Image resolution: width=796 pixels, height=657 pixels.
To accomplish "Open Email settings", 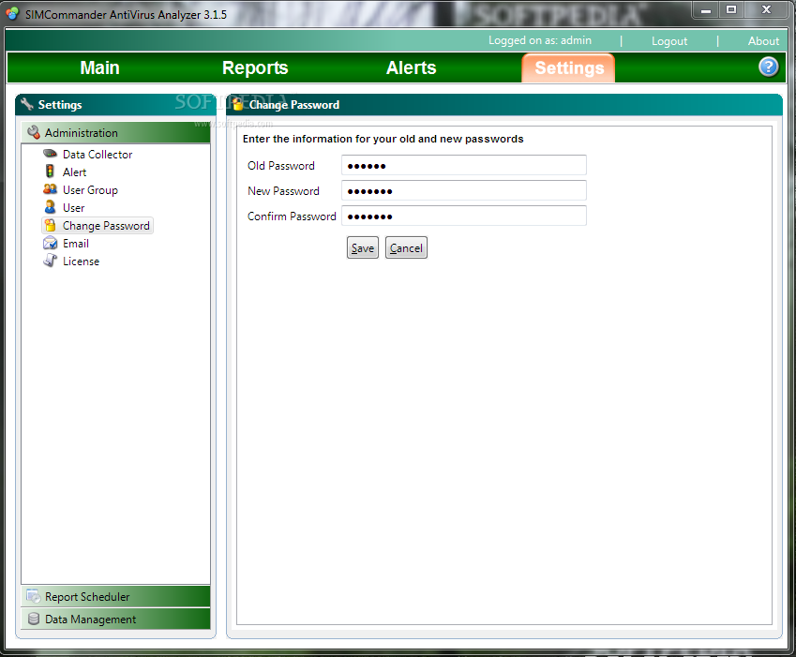I will click(76, 244).
